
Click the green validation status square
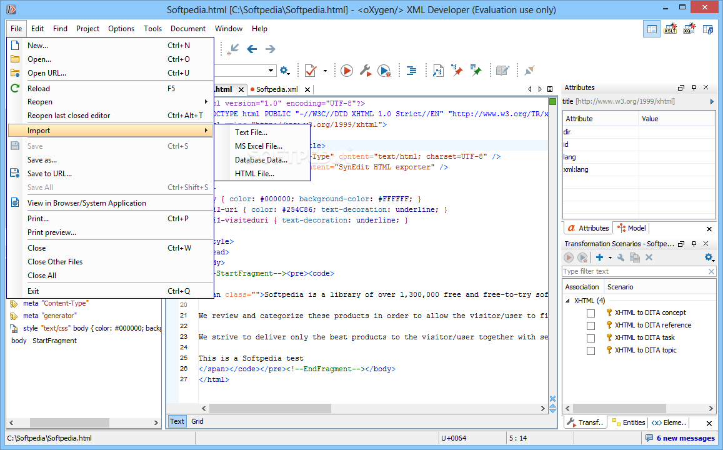(x=553, y=101)
